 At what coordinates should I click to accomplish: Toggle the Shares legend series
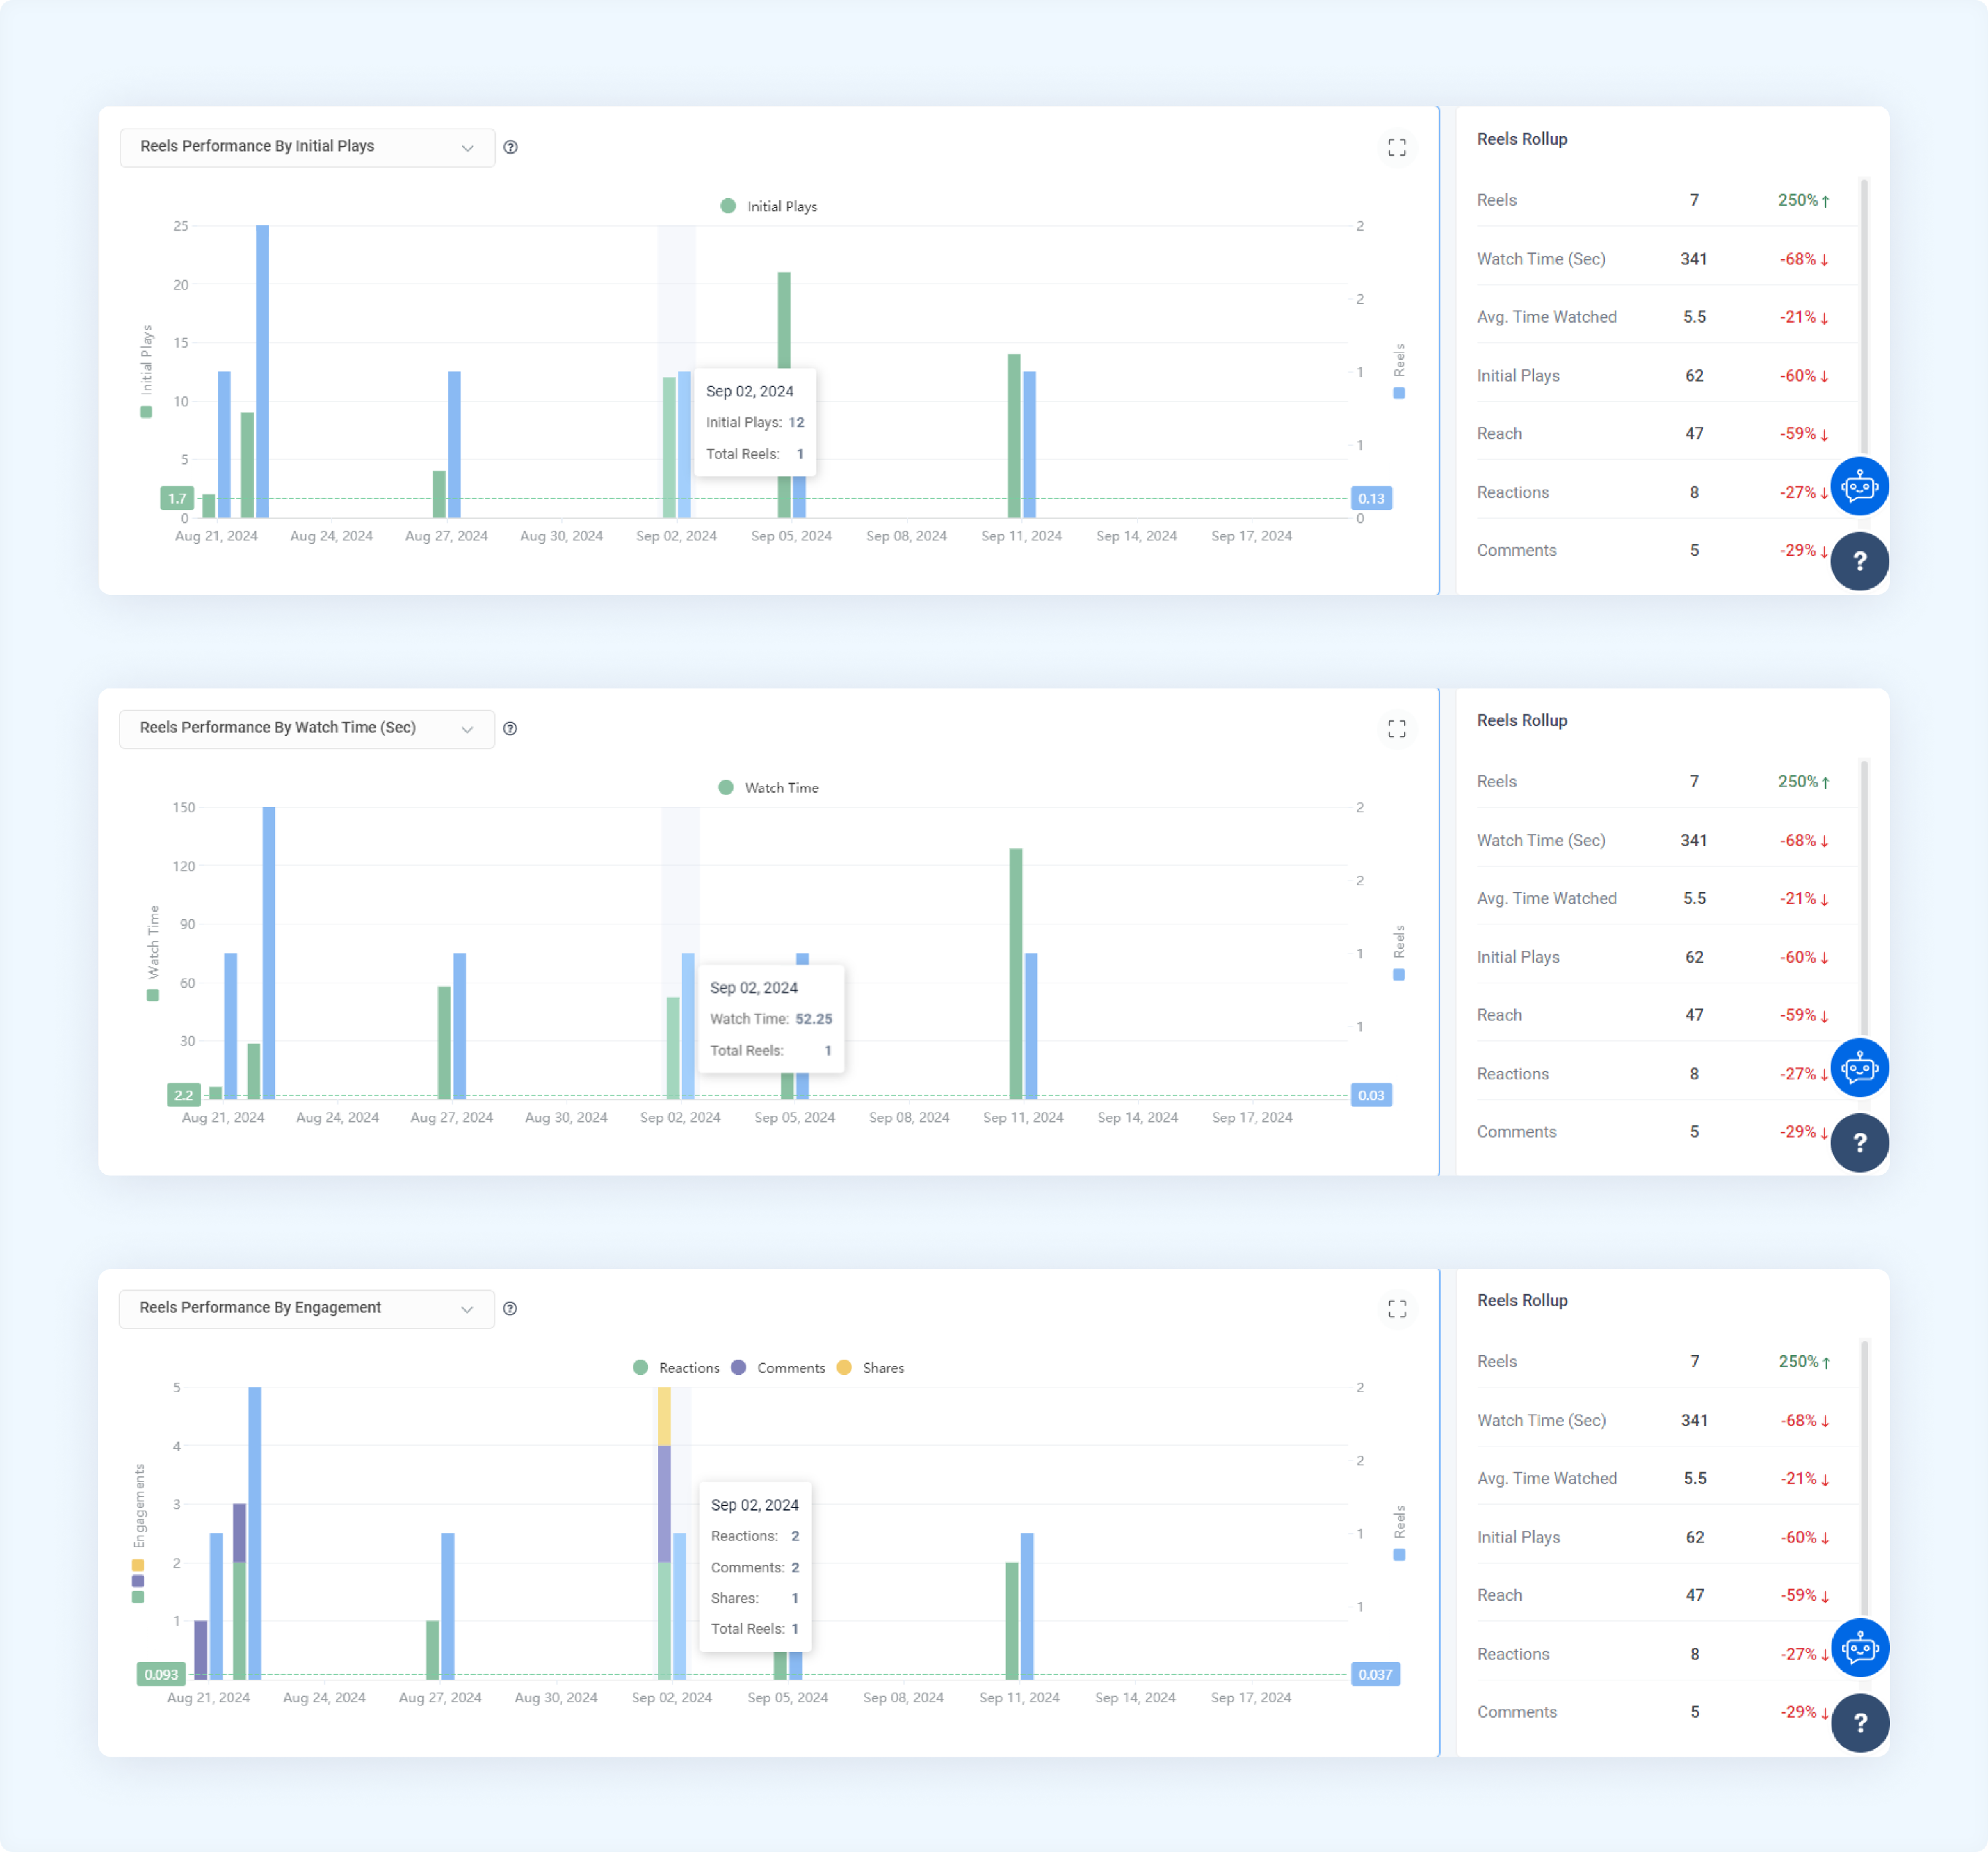pos(870,1368)
